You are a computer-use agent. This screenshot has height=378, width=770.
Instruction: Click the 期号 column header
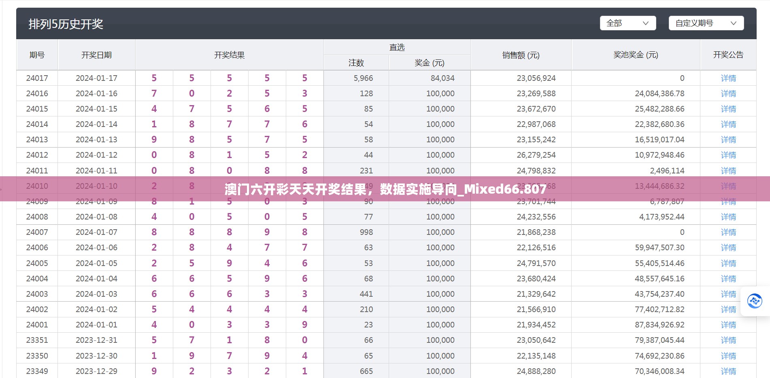37,55
